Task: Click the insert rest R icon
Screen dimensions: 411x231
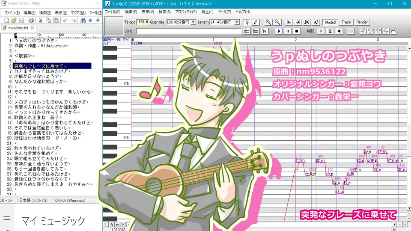Action: (x=265, y=31)
